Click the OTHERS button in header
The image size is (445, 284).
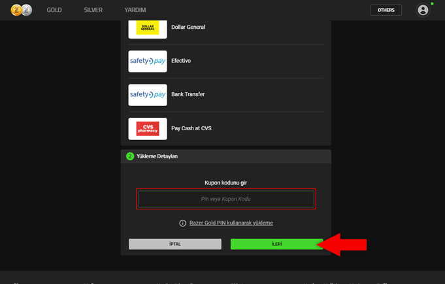(x=386, y=10)
